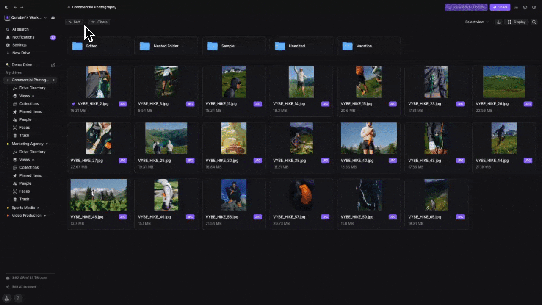Click the external-link icon next to Demo Drive
This screenshot has height=305, width=542.
[53, 65]
